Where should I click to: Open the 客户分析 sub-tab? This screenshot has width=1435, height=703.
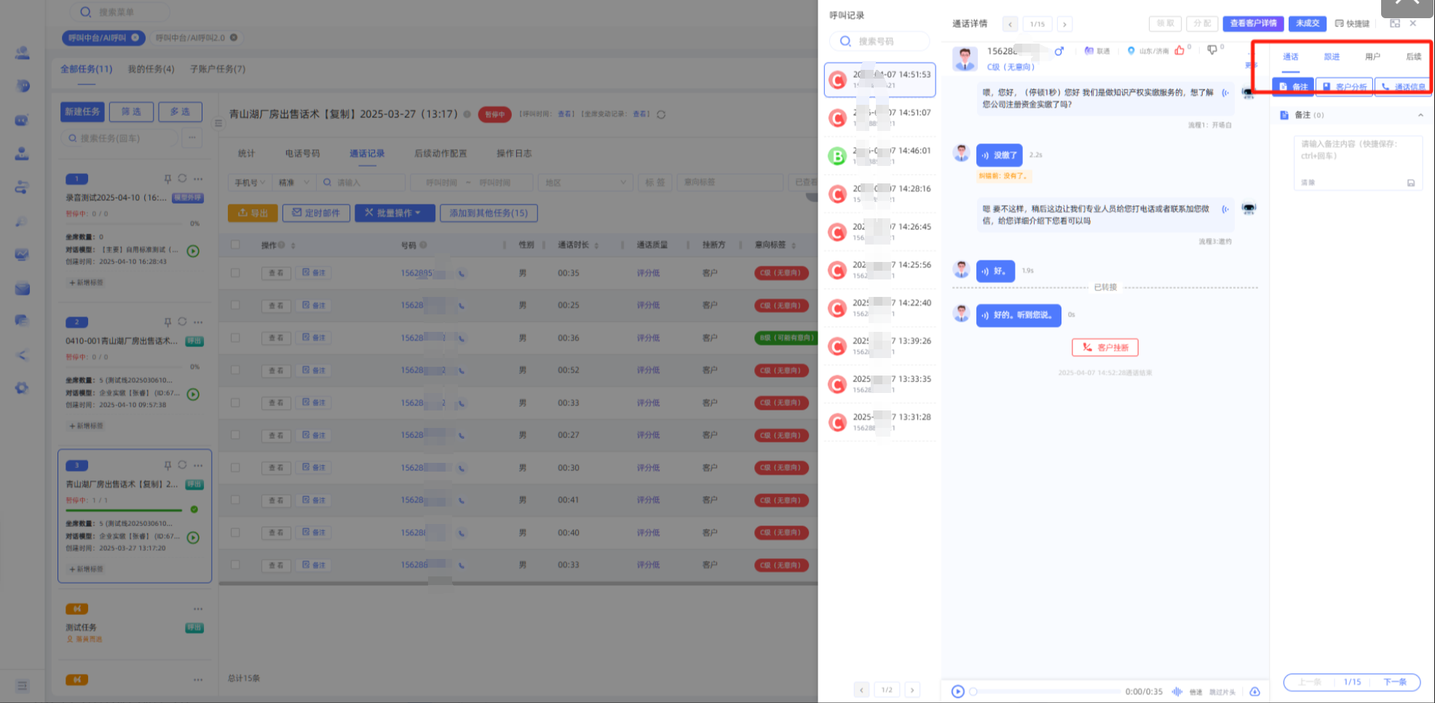coord(1344,87)
